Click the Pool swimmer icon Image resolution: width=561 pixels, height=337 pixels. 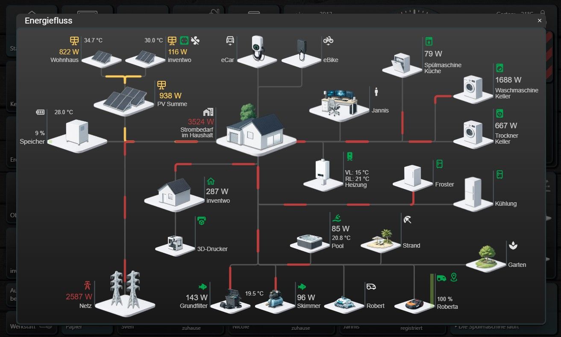tap(337, 218)
